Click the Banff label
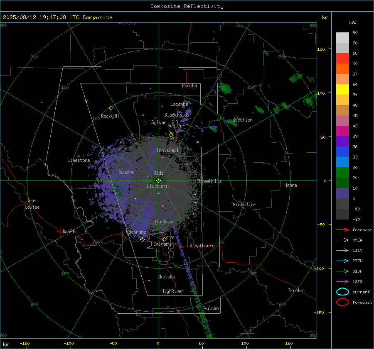 (69, 231)
